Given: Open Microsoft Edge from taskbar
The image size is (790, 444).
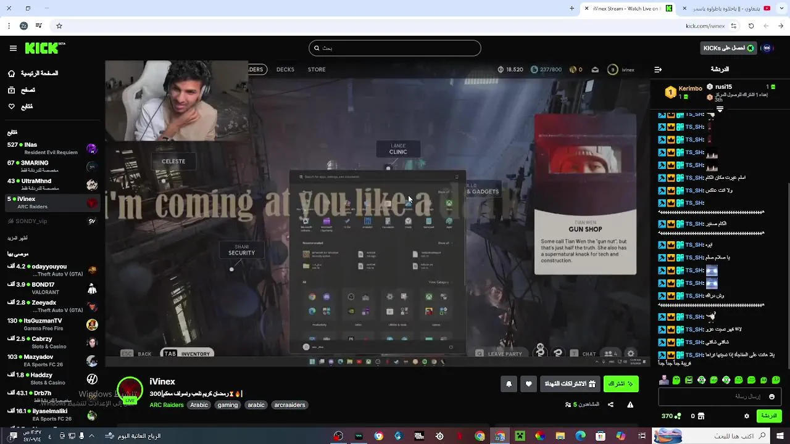Looking at the screenshot, I should tap(580, 436).
